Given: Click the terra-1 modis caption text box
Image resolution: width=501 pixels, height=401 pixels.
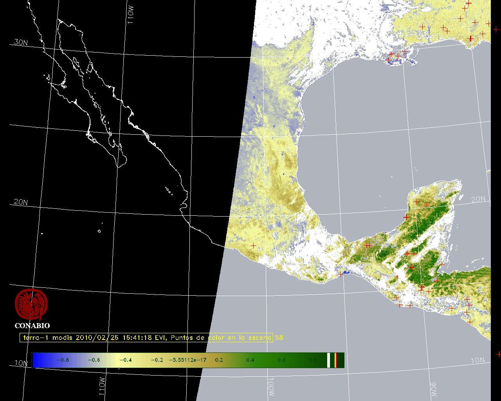Looking at the screenshot, I should (146, 338).
